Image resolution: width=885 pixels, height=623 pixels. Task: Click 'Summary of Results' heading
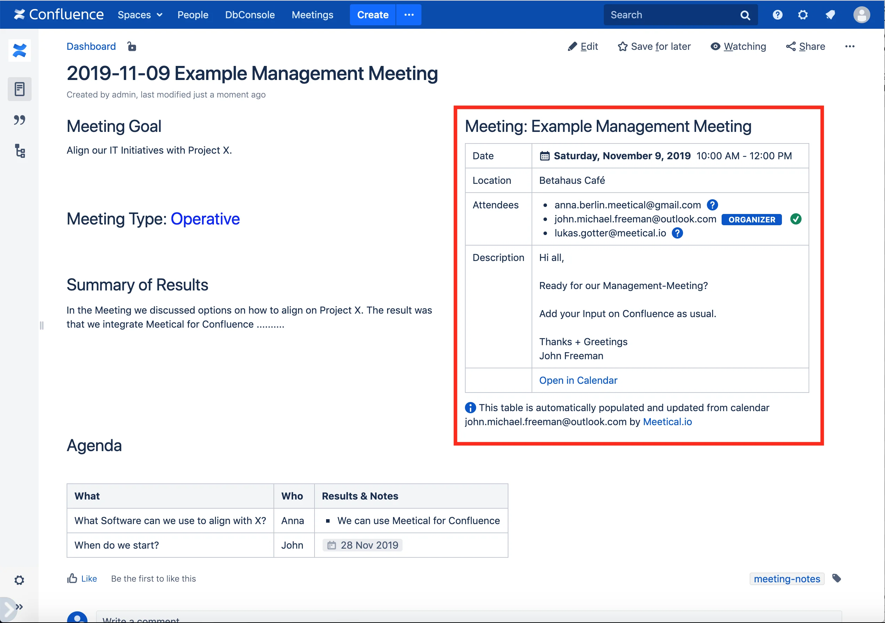(137, 284)
